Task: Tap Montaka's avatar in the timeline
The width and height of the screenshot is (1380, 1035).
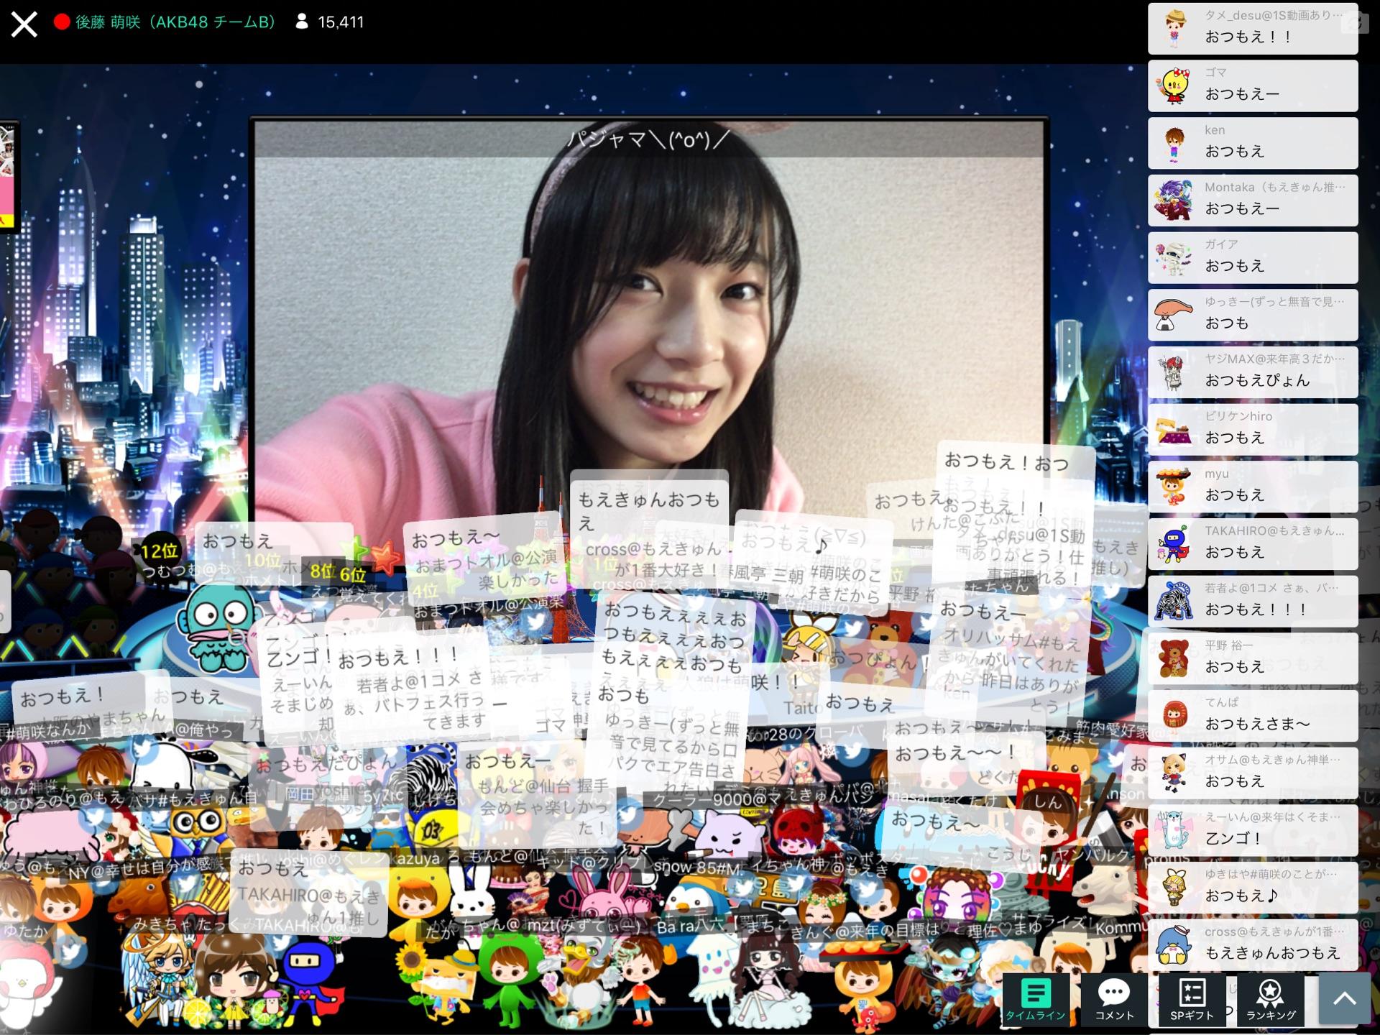Action: coord(1173,201)
